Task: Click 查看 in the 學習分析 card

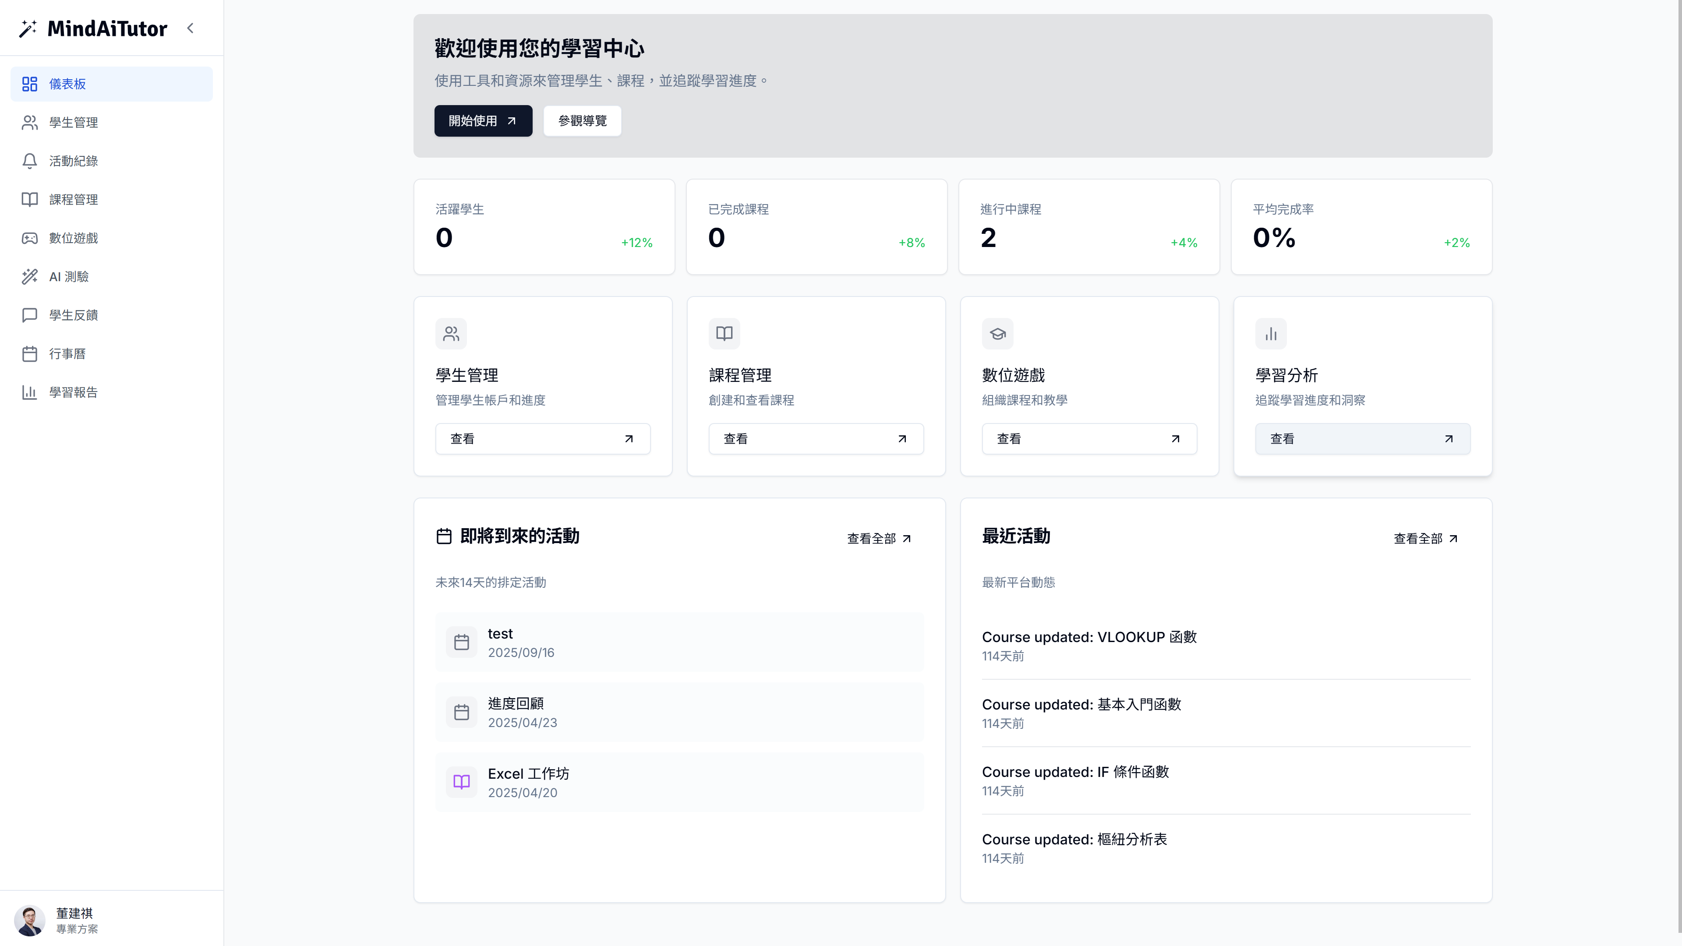Action: [1362, 439]
